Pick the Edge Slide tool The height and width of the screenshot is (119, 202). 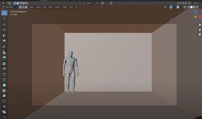(4, 101)
